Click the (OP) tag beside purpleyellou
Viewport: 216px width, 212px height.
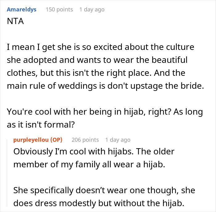point(56,140)
